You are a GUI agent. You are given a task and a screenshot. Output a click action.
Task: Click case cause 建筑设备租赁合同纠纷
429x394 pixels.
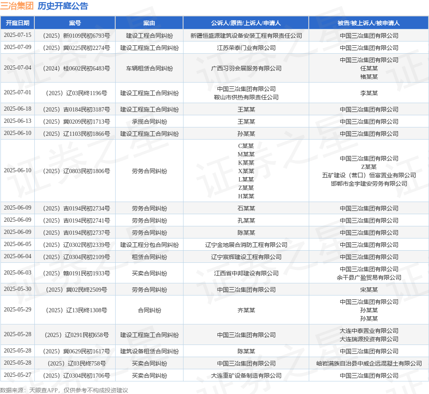[149, 351]
